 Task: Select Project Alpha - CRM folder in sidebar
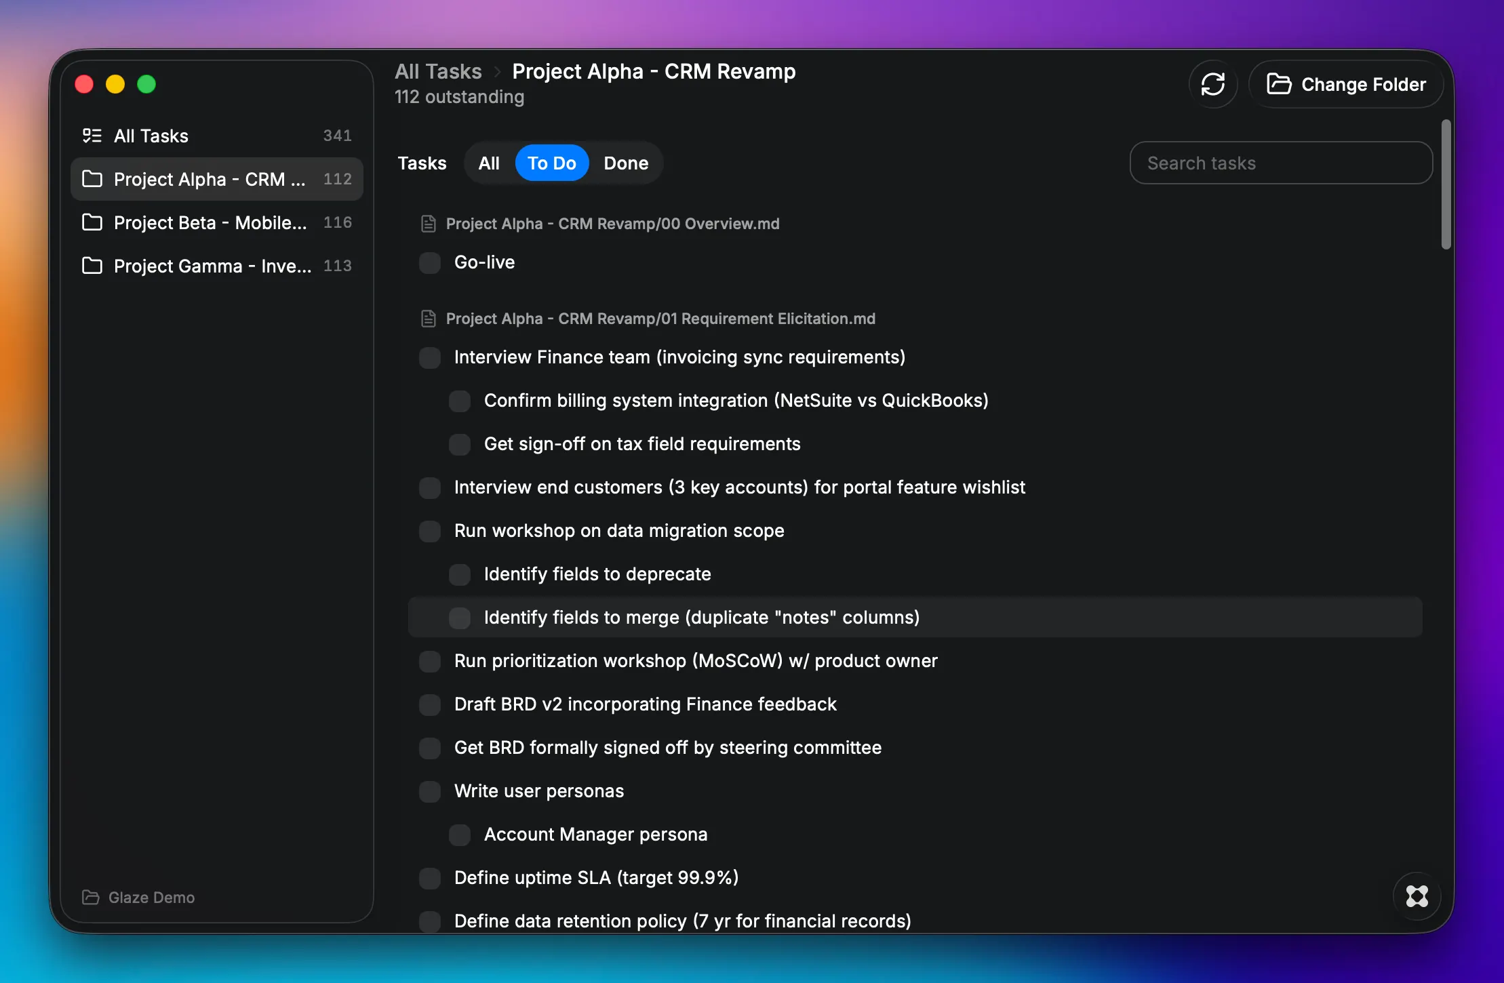click(217, 179)
